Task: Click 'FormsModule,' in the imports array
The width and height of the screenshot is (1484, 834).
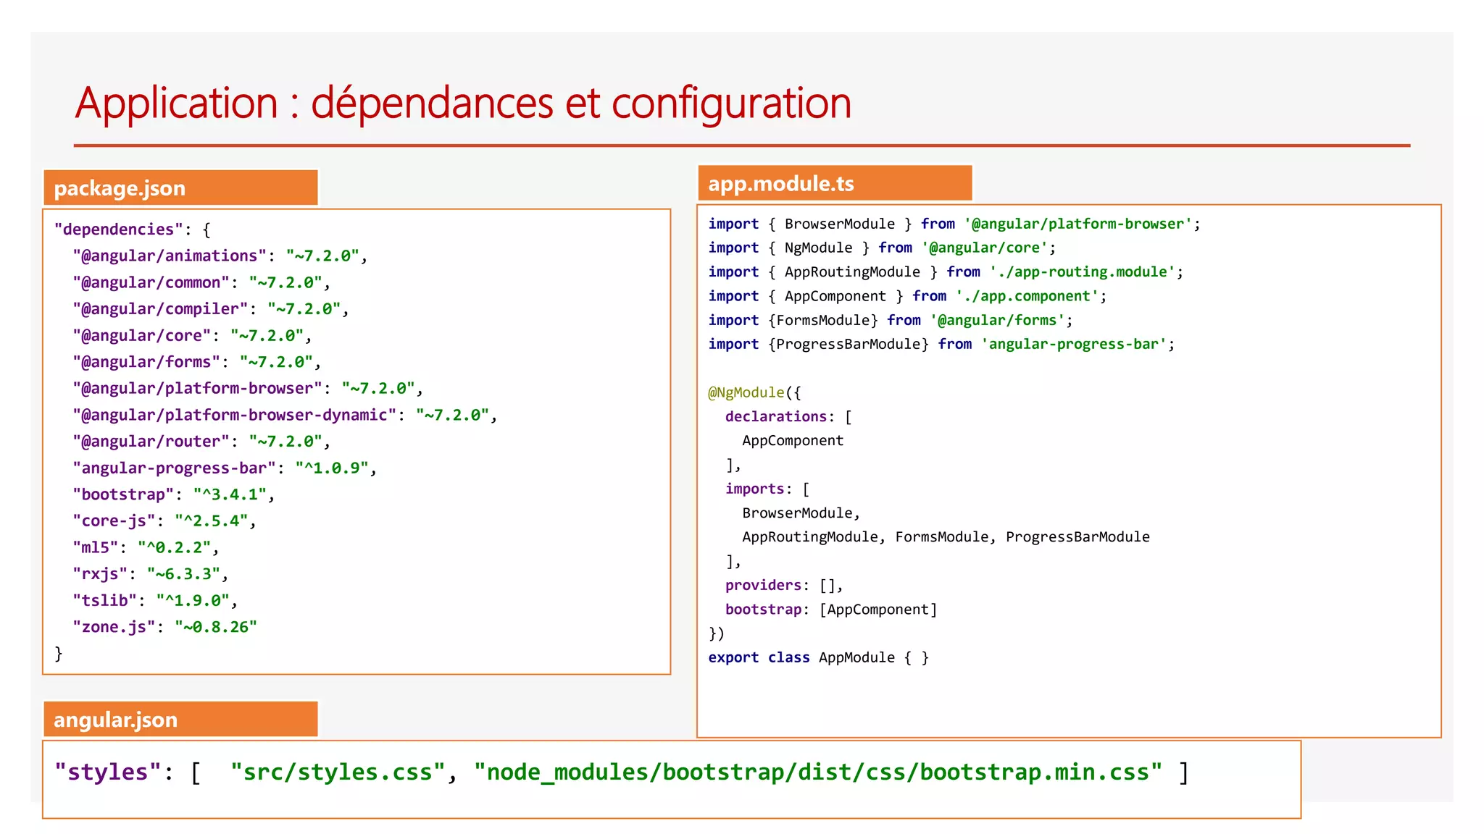Action: [946, 537]
